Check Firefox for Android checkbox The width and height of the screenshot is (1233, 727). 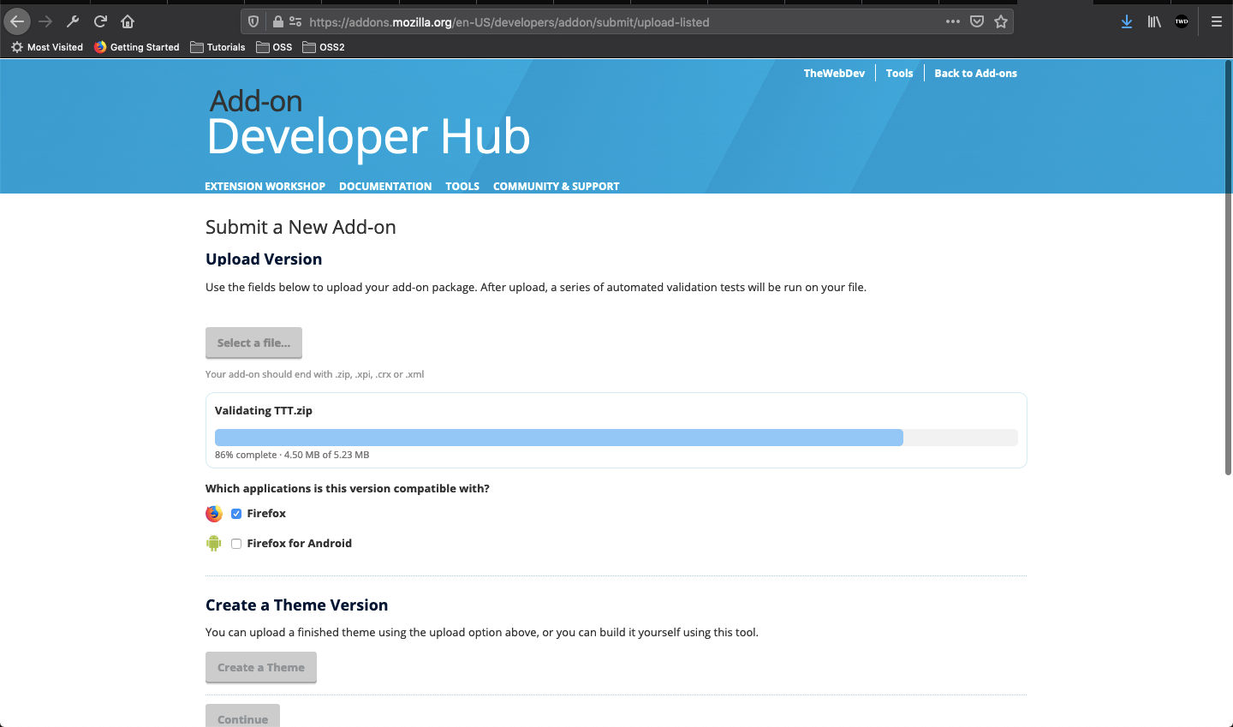pos(236,544)
